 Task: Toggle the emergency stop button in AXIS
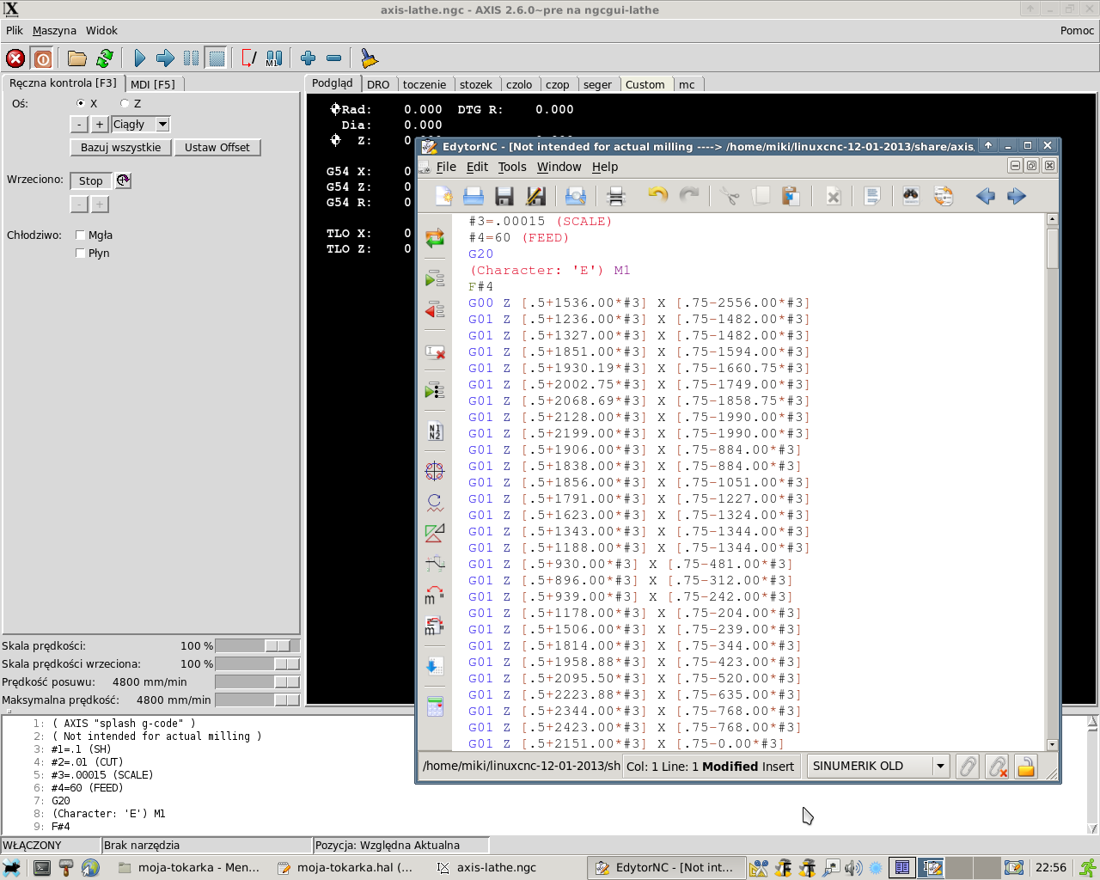[15, 58]
